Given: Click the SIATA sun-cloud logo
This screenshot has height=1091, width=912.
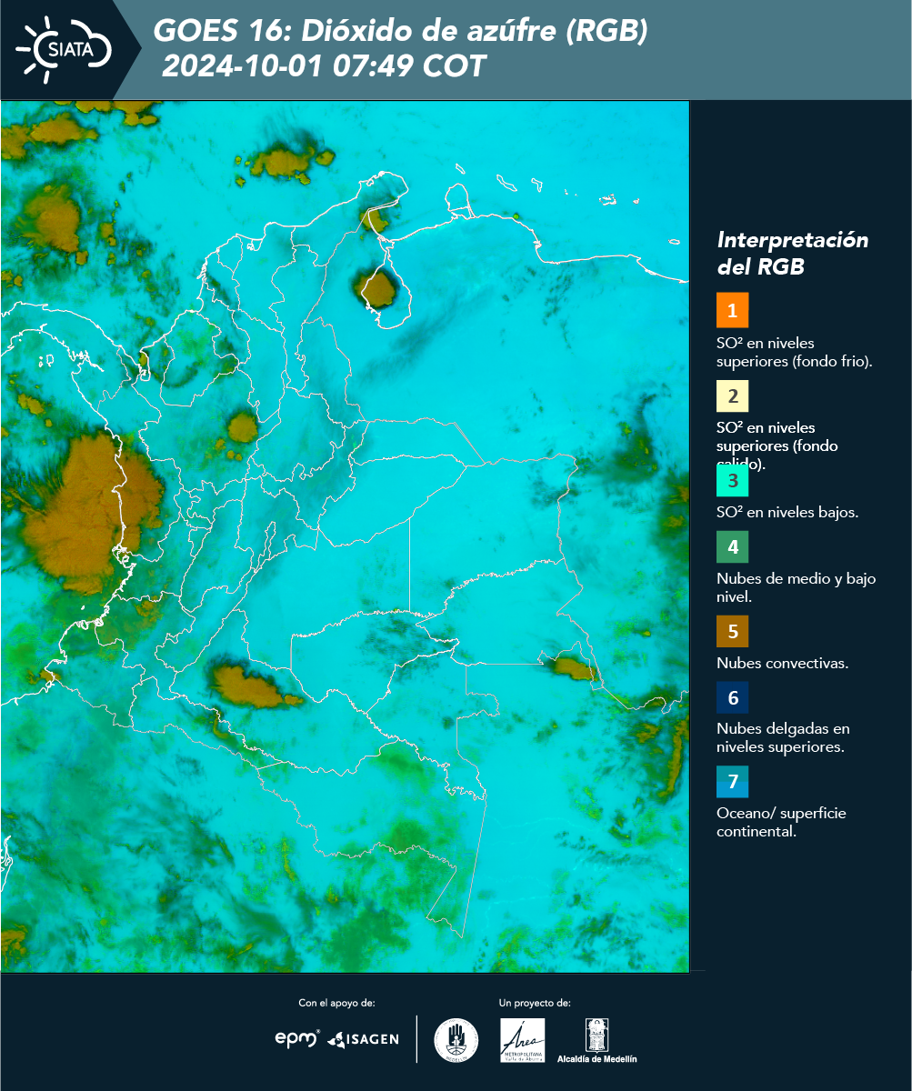Looking at the screenshot, I should pyautogui.click(x=64, y=50).
